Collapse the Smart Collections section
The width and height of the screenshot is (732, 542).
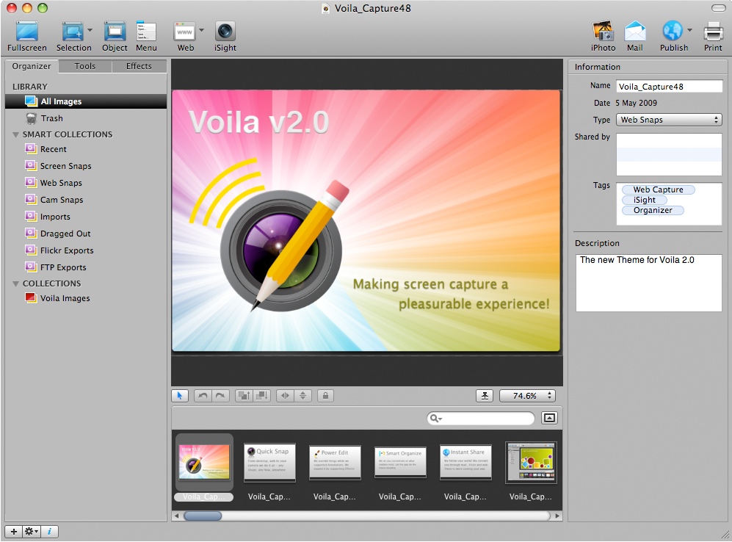[x=16, y=134]
